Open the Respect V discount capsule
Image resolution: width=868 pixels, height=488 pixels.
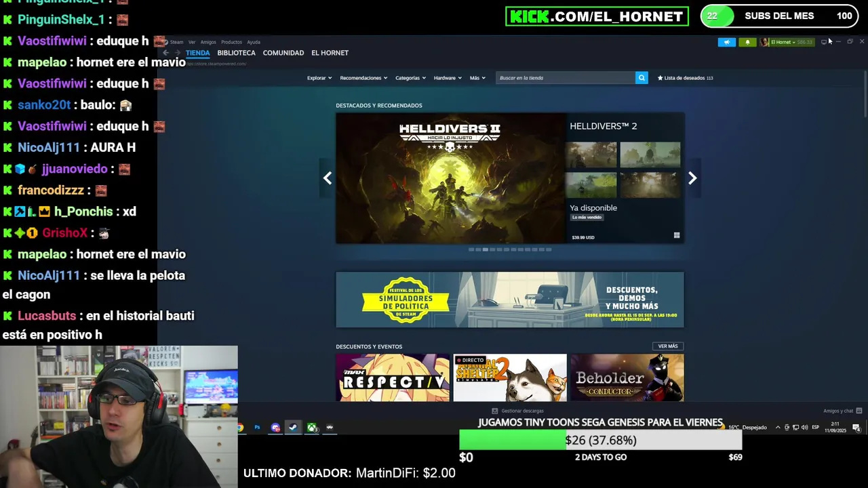click(x=393, y=378)
